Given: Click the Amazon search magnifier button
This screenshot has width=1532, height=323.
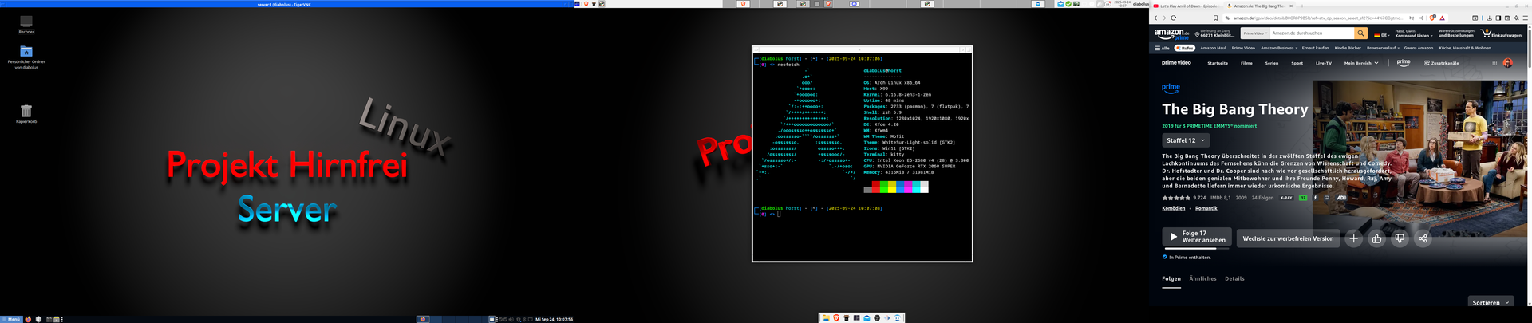Looking at the screenshot, I should (1360, 33).
